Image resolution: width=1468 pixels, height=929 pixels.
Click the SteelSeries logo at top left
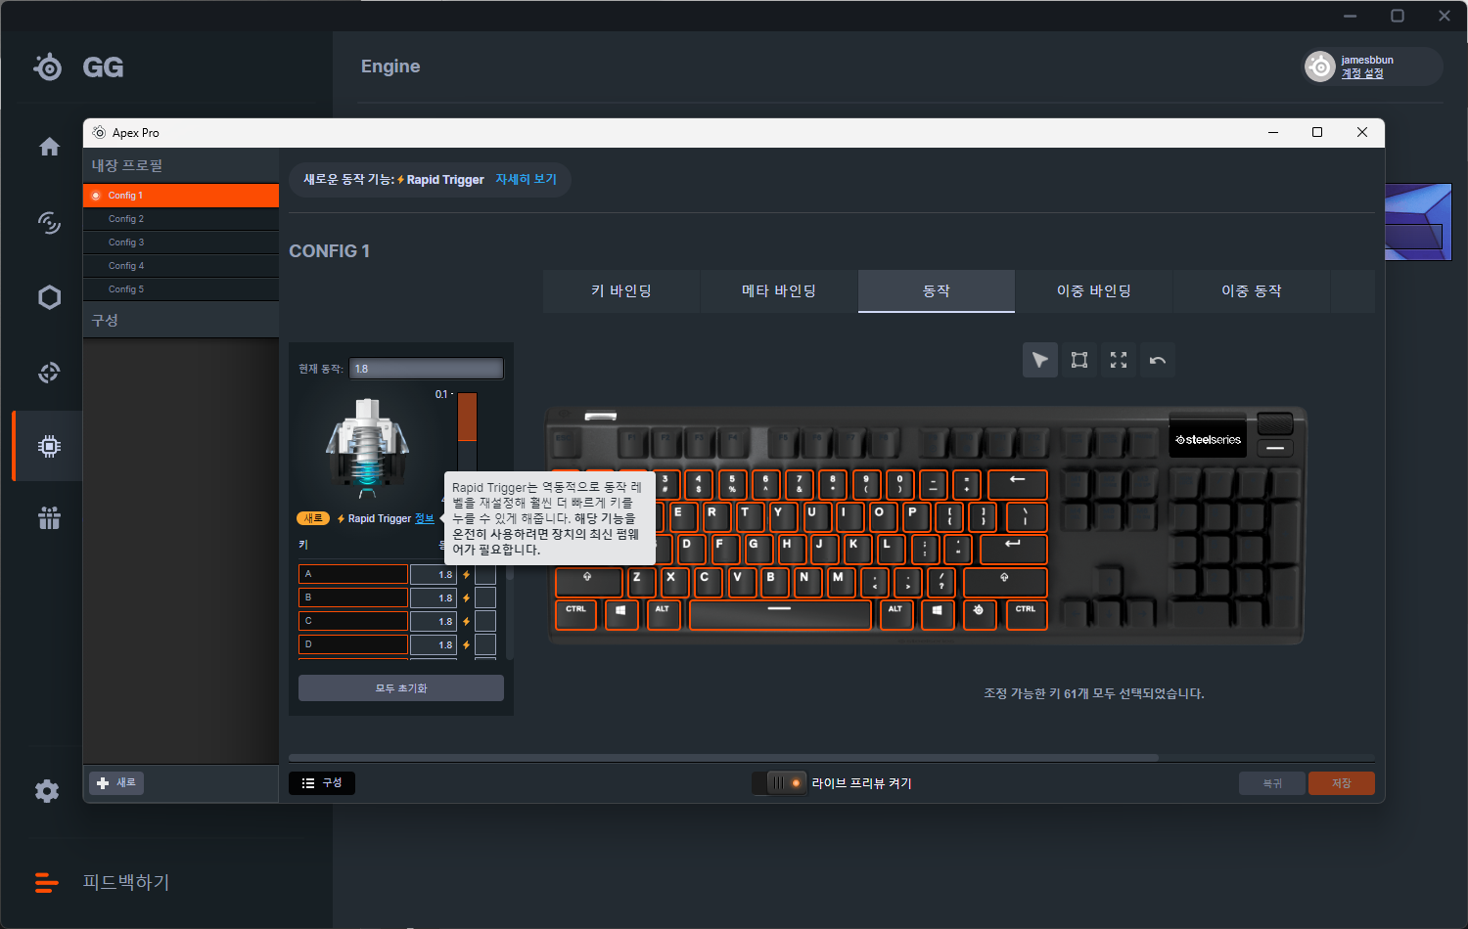(x=47, y=66)
